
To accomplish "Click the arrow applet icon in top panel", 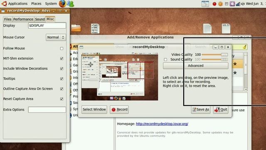I will coord(205,4).
